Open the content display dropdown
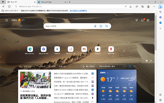 click(x=112, y=66)
